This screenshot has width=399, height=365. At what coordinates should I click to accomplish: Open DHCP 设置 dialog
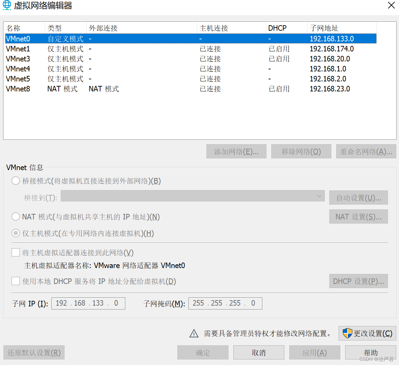pyautogui.click(x=358, y=281)
